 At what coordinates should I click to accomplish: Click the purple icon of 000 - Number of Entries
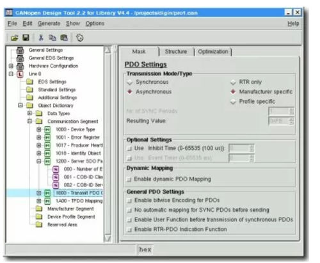[x=56, y=169]
